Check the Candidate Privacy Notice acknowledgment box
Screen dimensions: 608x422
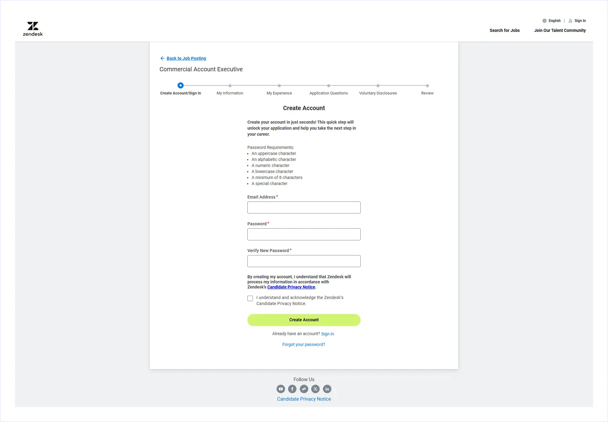point(250,298)
